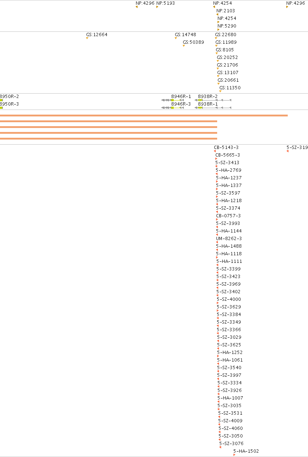Select the 5-SZ-3366 insertion label
This screenshot has width=308, height=457.
pos(229,330)
